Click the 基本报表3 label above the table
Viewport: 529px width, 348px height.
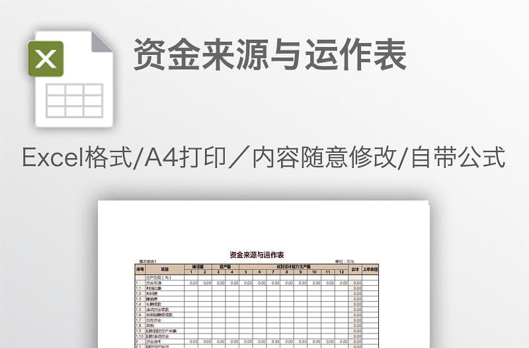(x=147, y=261)
